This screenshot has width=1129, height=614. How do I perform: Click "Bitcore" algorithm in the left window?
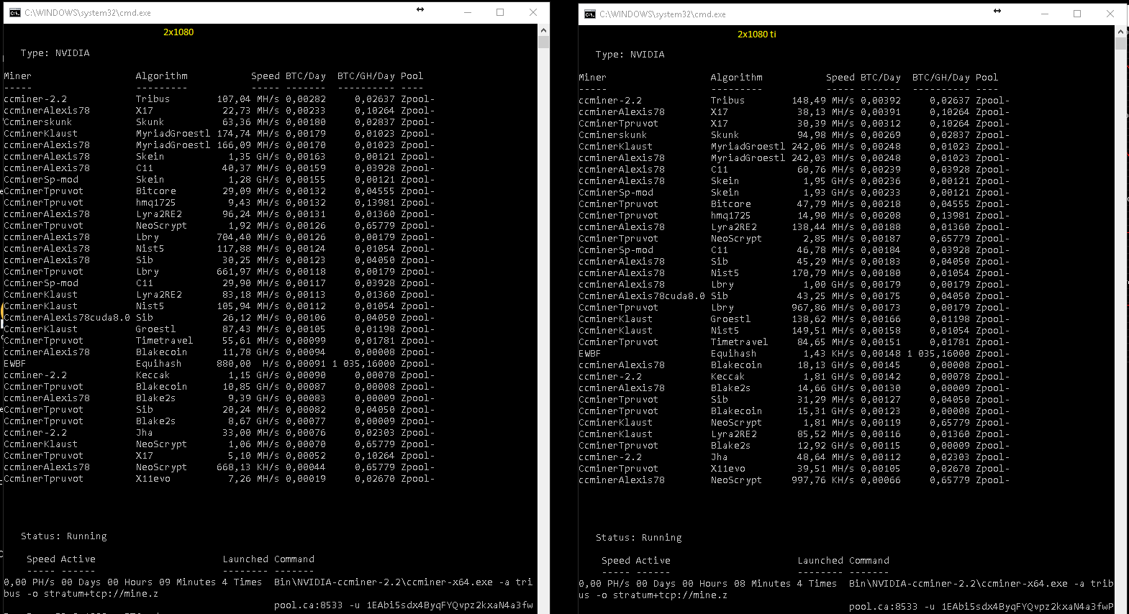pos(156,191)
